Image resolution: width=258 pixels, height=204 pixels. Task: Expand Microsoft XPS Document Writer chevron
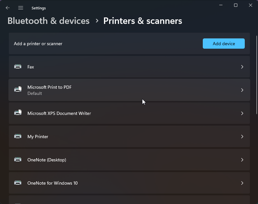pos(242,113)
